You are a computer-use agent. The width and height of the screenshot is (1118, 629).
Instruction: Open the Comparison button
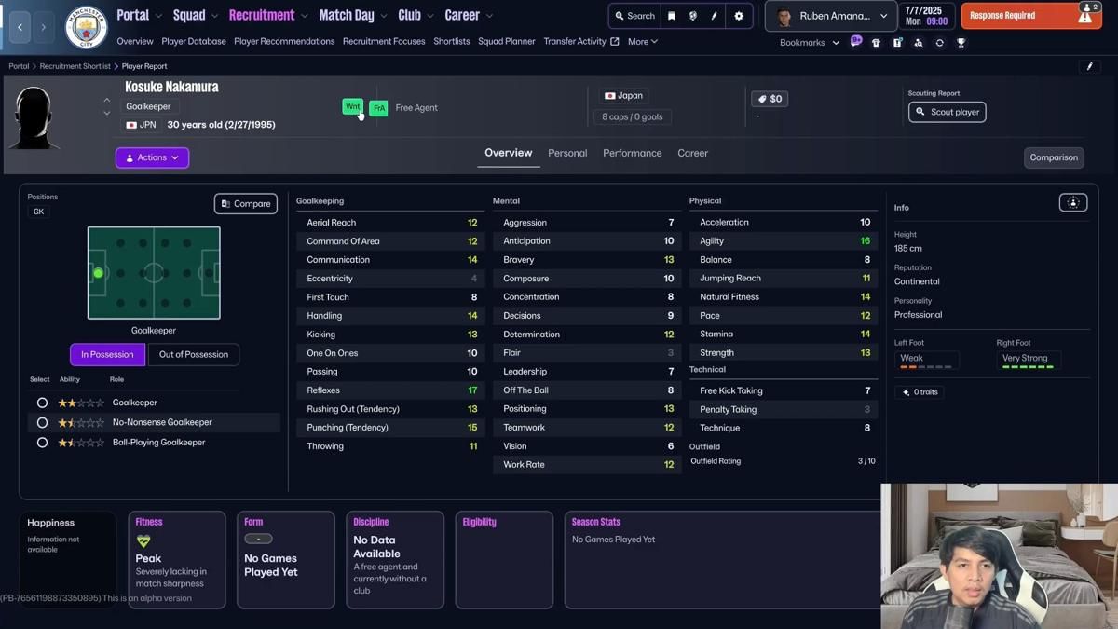tap(1054, 157)
